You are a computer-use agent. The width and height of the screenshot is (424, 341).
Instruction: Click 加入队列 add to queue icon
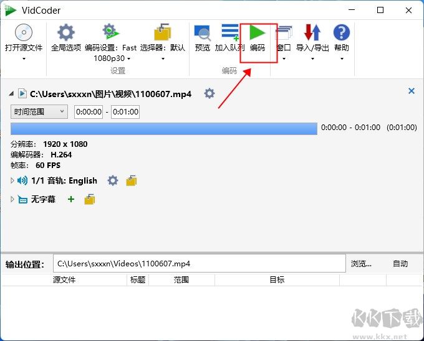point(230,32)
